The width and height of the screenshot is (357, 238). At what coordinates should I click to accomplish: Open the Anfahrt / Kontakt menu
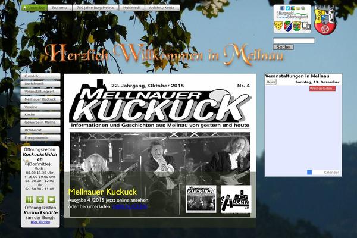pyautogui.click(x=162, y=8)
